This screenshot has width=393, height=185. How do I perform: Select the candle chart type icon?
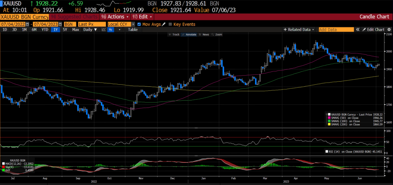(111, 29)
